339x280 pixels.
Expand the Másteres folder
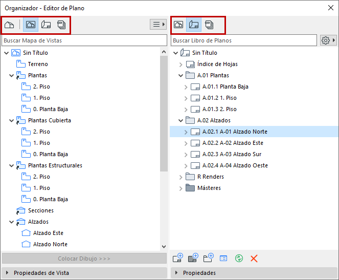tap(181, 188)
